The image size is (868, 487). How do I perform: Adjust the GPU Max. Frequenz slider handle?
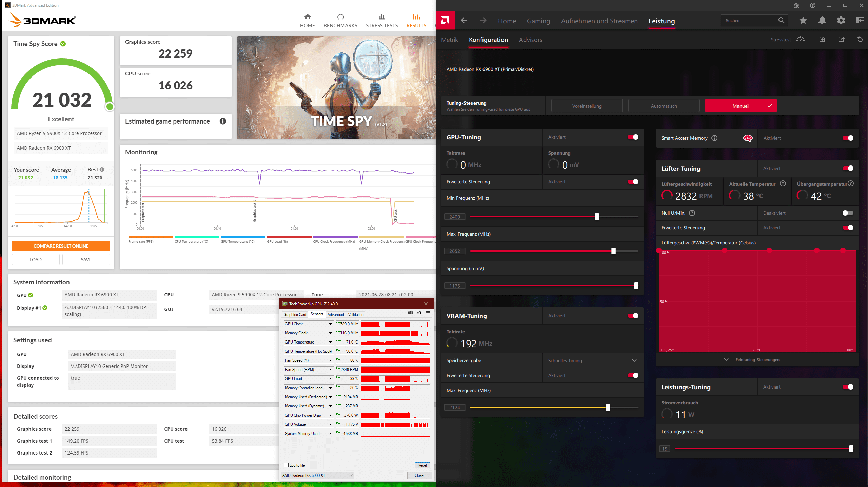click(x=613, y=251)
